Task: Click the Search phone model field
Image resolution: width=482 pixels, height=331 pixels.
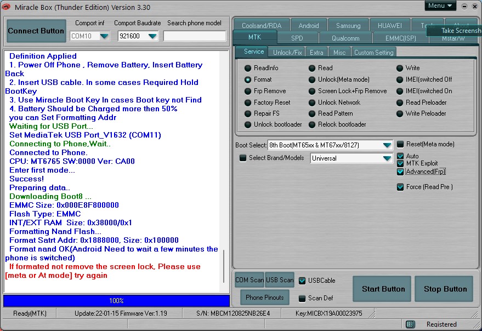Action: pos(195,36)
